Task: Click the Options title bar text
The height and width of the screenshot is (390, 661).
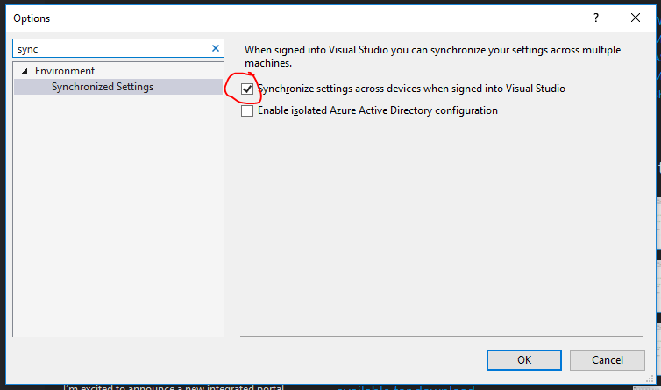Action: [32, 18]
